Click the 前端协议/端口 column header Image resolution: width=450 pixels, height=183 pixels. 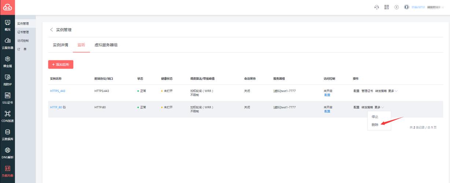104,79
